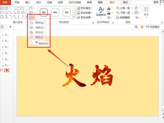164x123 pixels.
Task: Click the page icon left of plus
Action: pyautogui.click(x=2, y=27)
